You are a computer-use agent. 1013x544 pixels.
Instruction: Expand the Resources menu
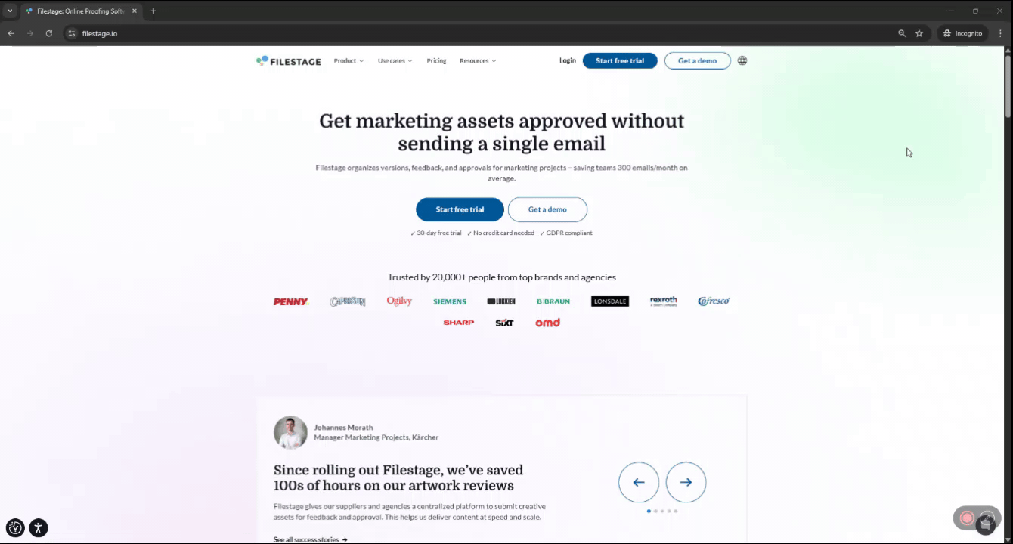[478, 61]
